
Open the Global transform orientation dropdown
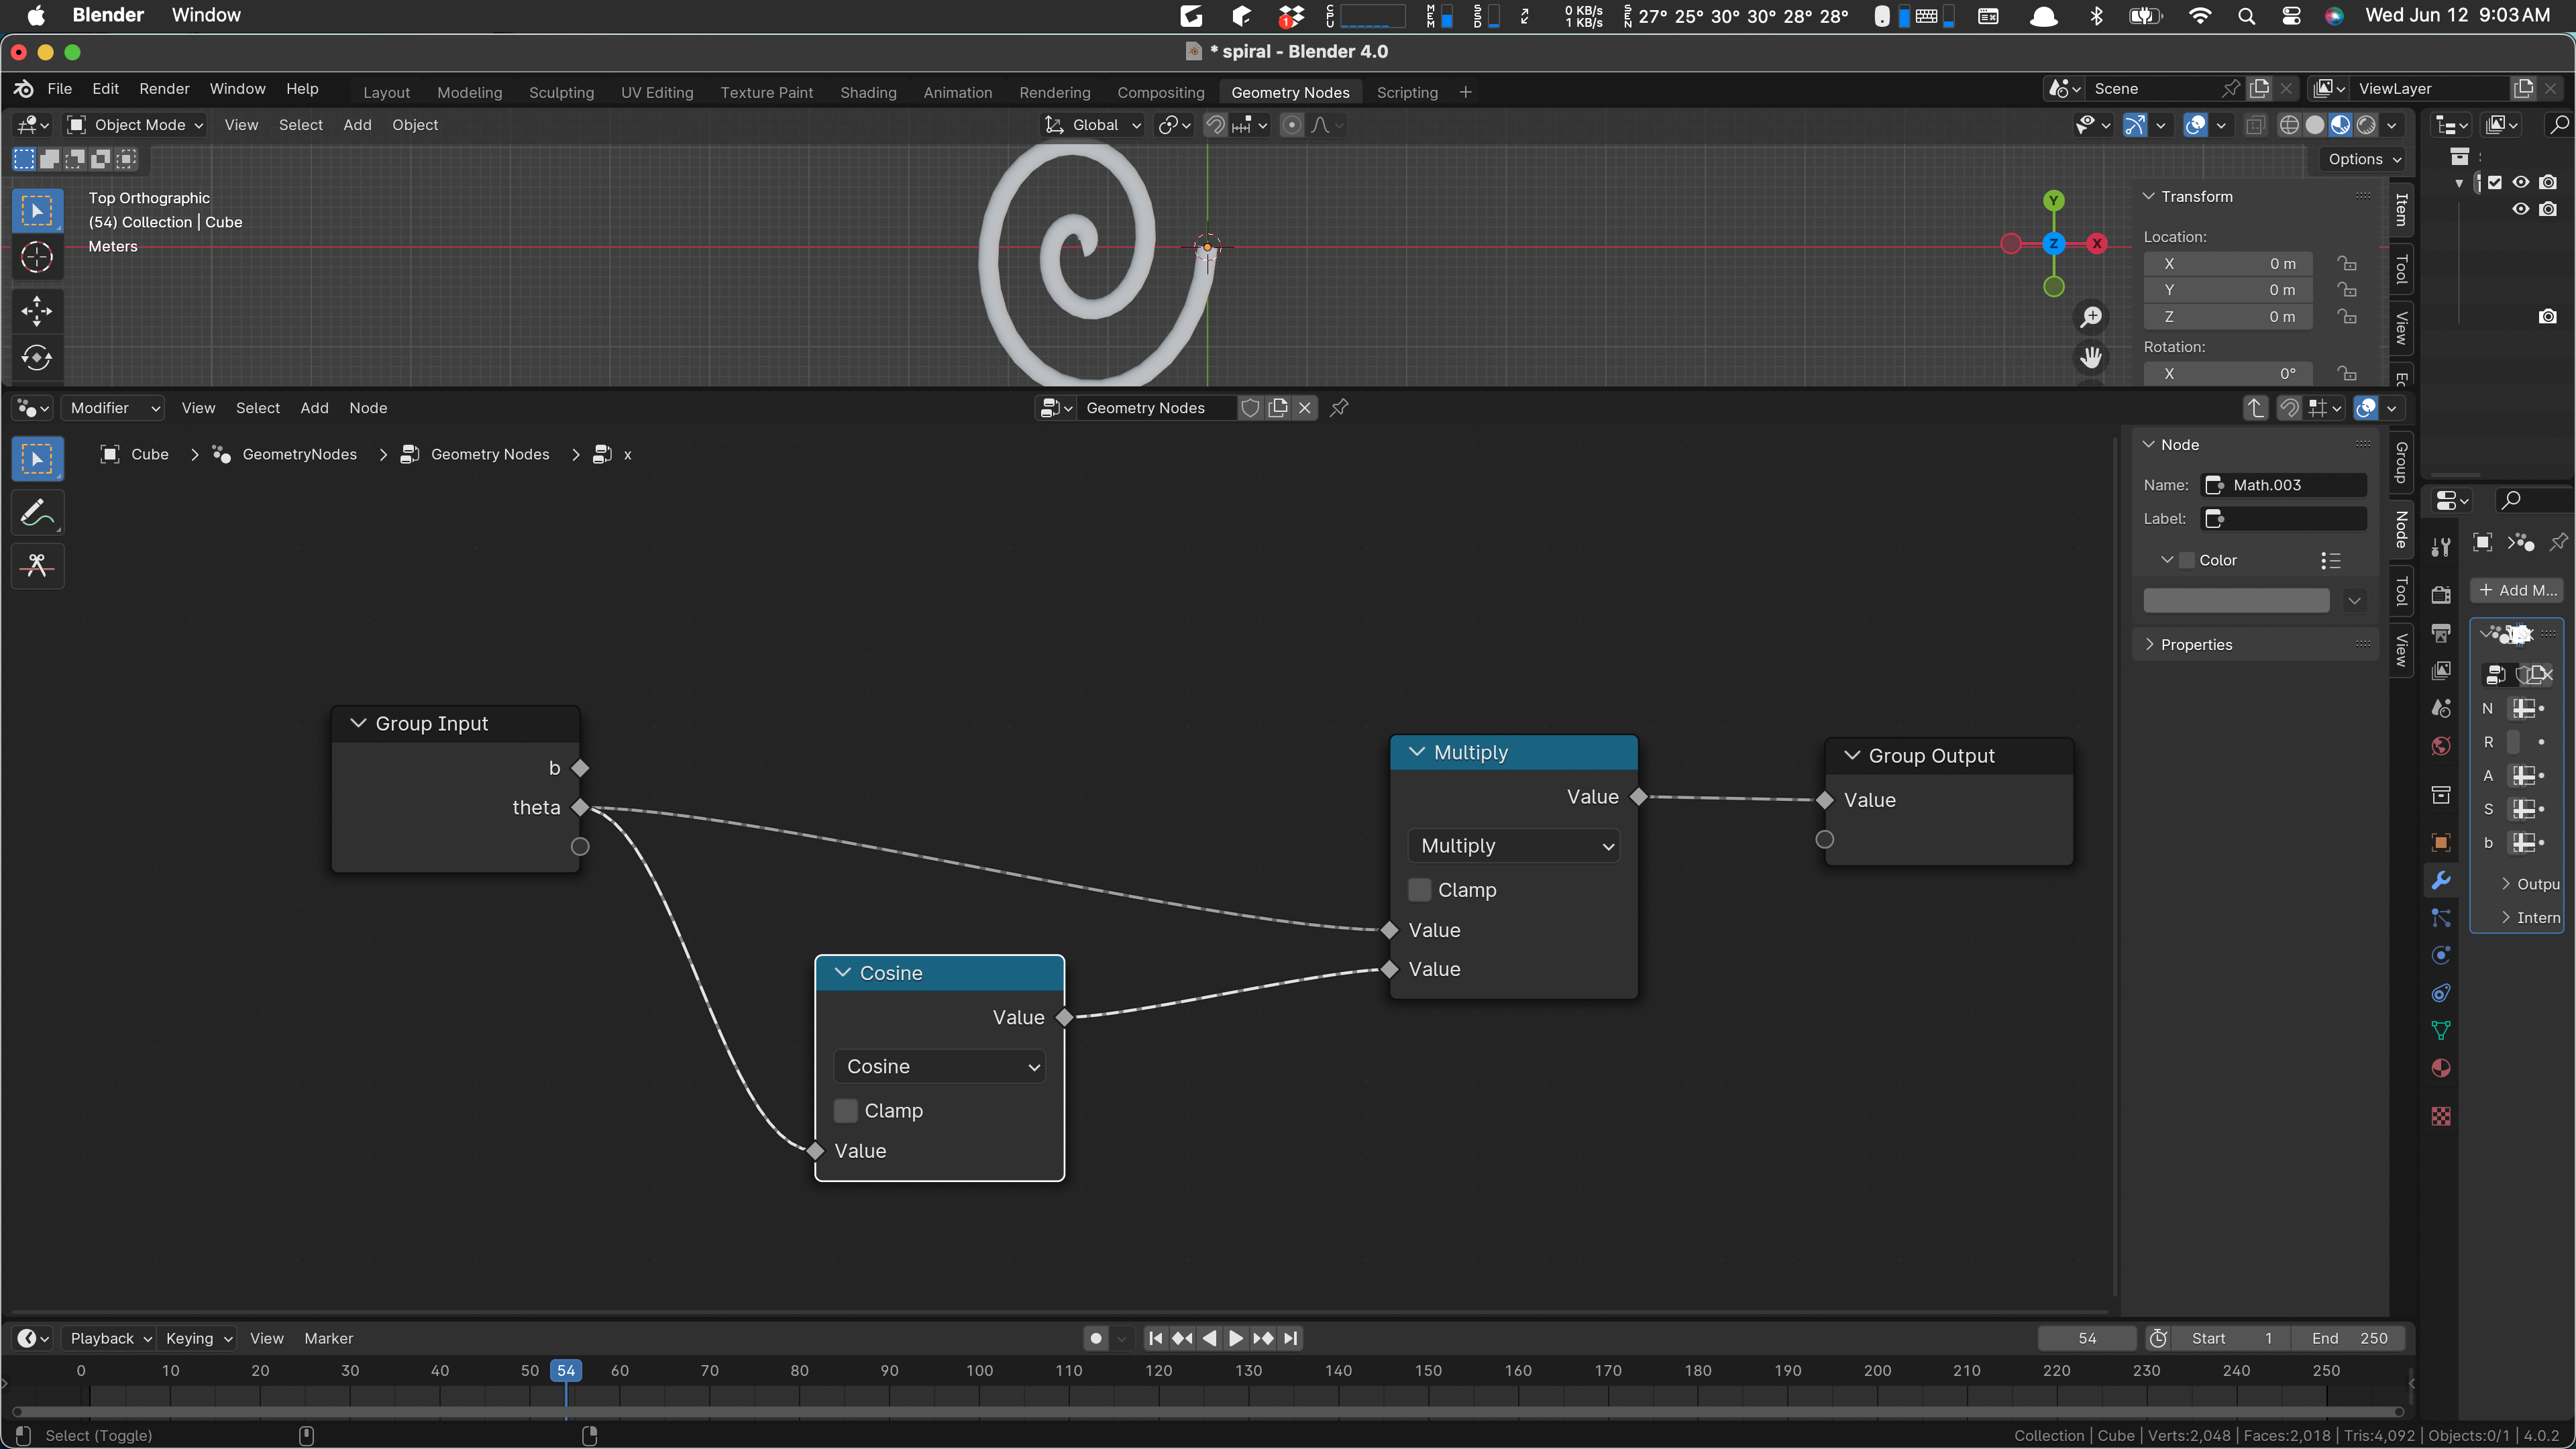coord(1092,125)
